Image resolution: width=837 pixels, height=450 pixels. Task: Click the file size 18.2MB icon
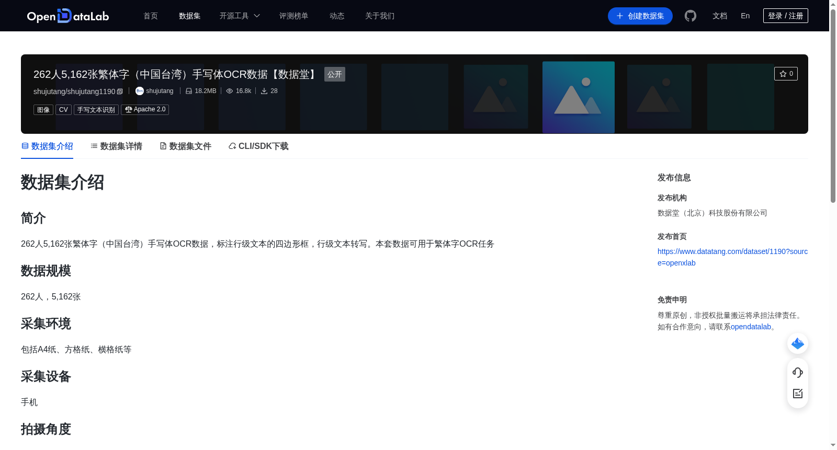pos(189,91)
